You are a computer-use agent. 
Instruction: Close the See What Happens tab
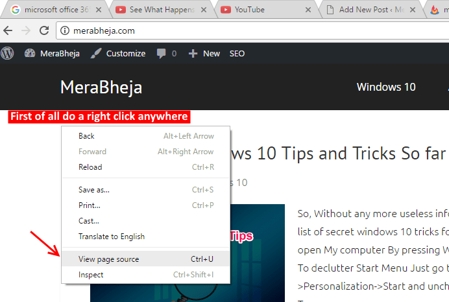(x=204, y=10)
